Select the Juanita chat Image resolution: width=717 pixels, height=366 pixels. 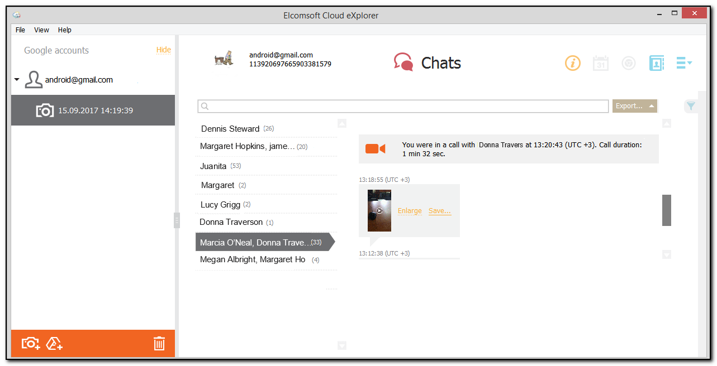(x=213, y=166)
